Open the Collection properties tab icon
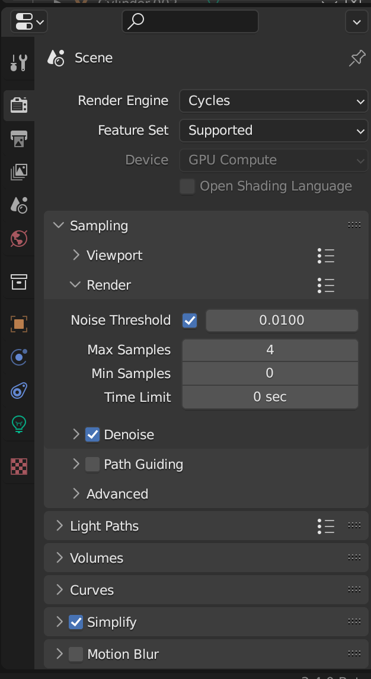Image resolution: width=371 pixels, height=679 pixels. (18, 282)
